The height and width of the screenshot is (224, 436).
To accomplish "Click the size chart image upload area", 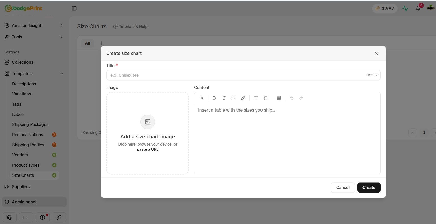I will tap(148, 133).
